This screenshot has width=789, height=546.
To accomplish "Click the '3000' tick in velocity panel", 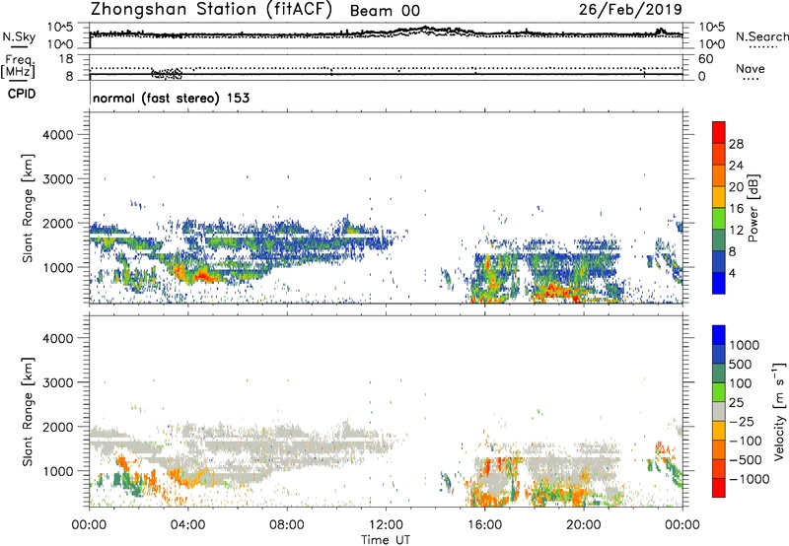I will pyautogui.click(x=57, y=382).
